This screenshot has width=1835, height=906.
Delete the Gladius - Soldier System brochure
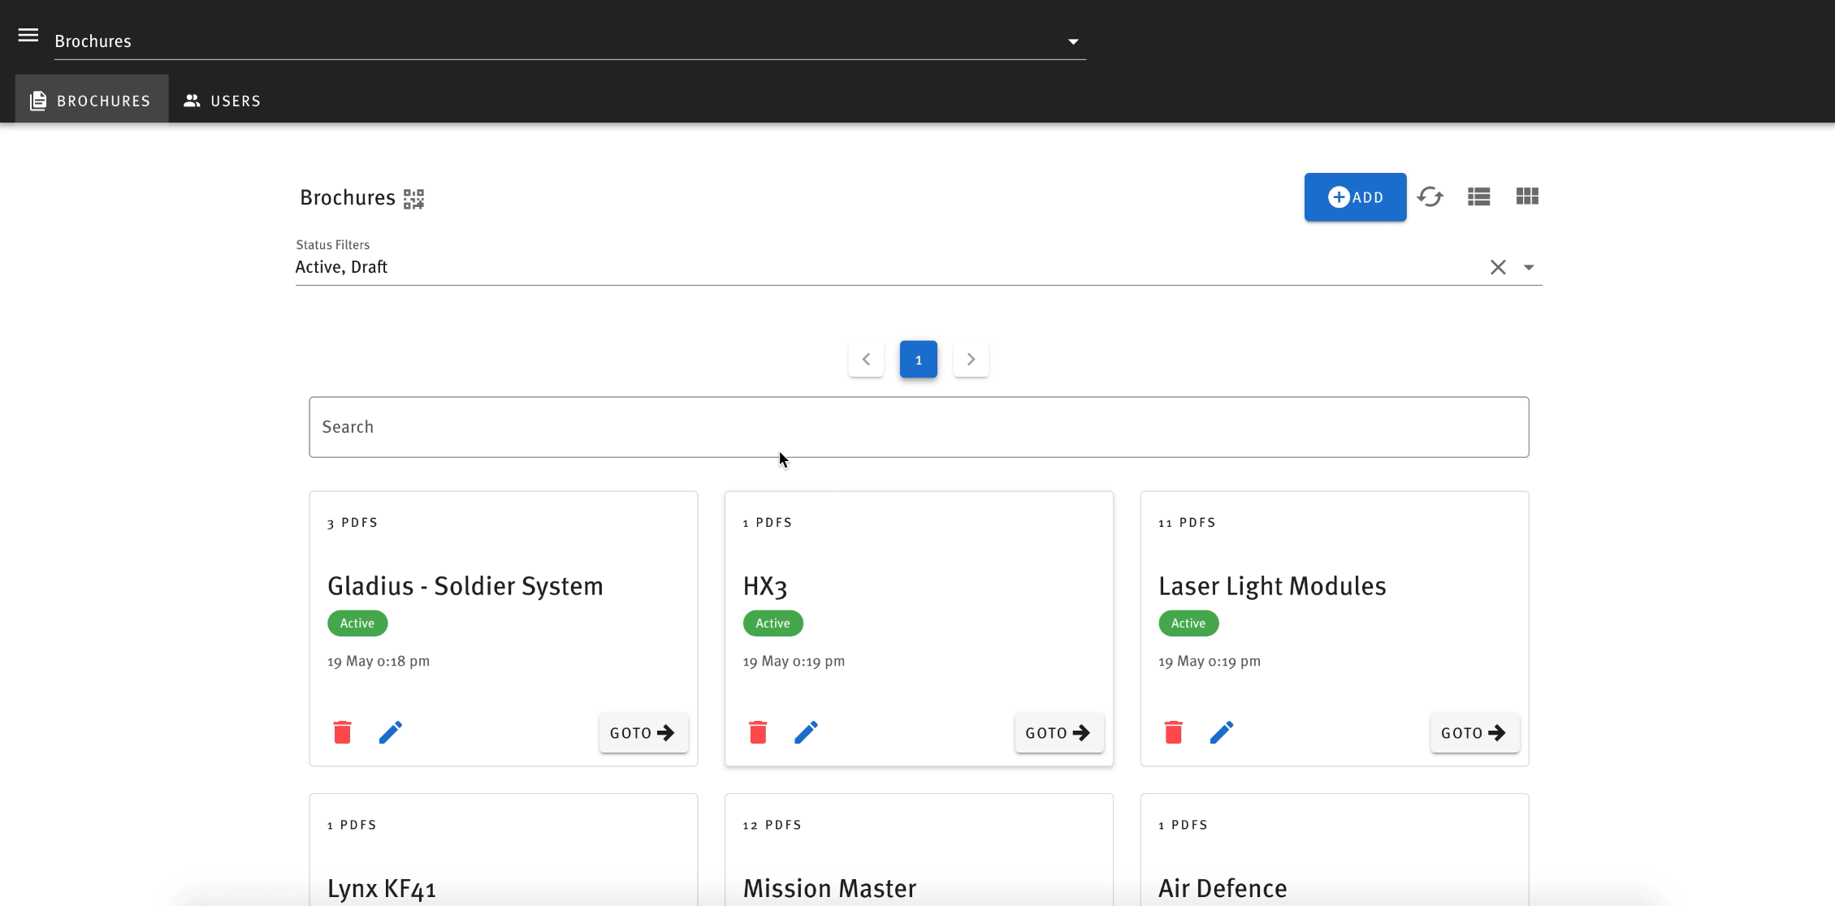point(342,732)
